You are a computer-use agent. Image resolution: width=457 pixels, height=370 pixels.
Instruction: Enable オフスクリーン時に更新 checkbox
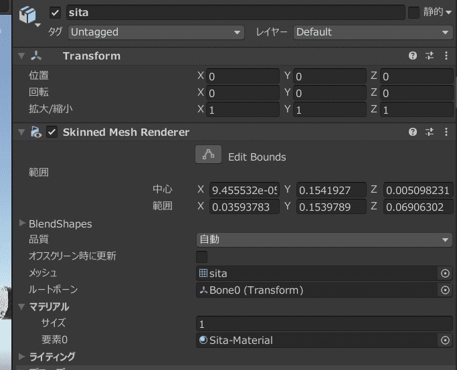(201, 257)
